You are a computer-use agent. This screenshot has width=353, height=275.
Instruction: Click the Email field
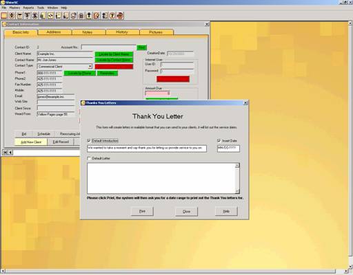click(x=56, y=97)
